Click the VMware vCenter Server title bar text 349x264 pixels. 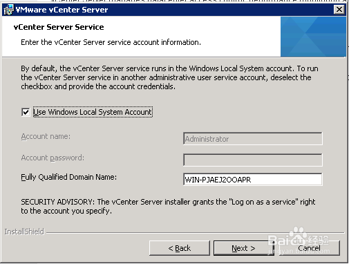click(62, 10)
